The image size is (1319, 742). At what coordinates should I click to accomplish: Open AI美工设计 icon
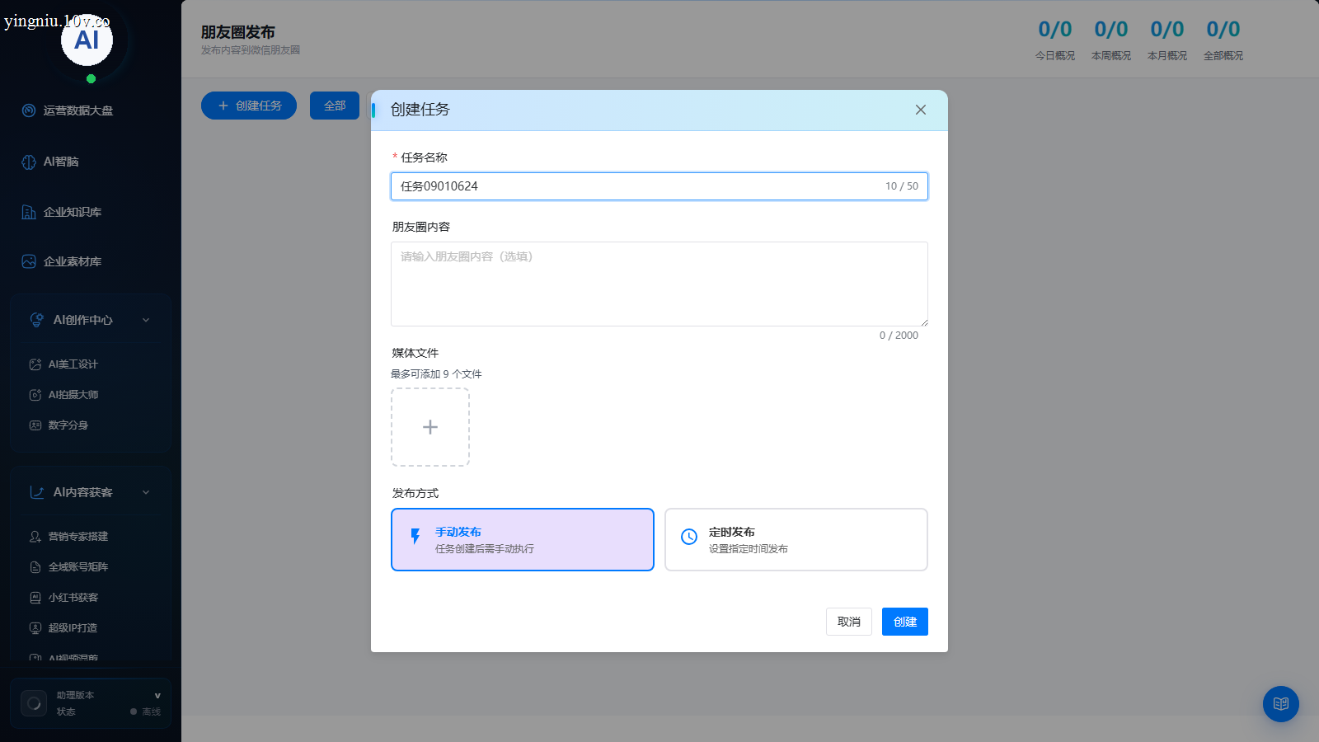pos(35,364)
